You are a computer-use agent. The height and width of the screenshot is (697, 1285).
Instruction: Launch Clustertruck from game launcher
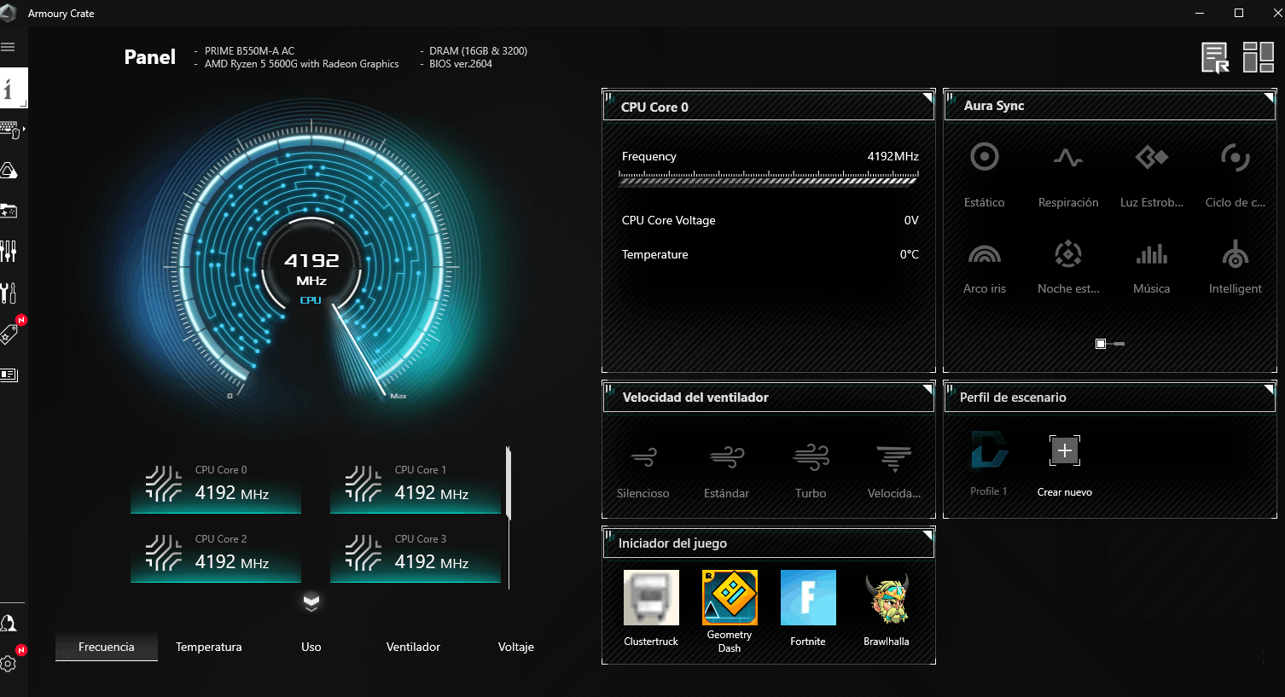point(651,608)
